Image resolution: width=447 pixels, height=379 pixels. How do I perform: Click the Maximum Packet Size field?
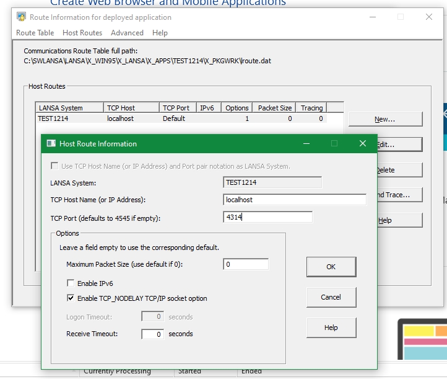[246, 264]
